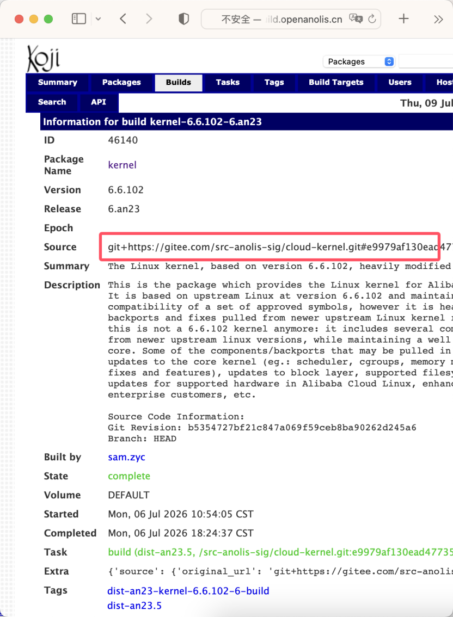Screen dimensions: 453x617
Task: Open the dist-an23.5 tag link
Action: point(134,605)
